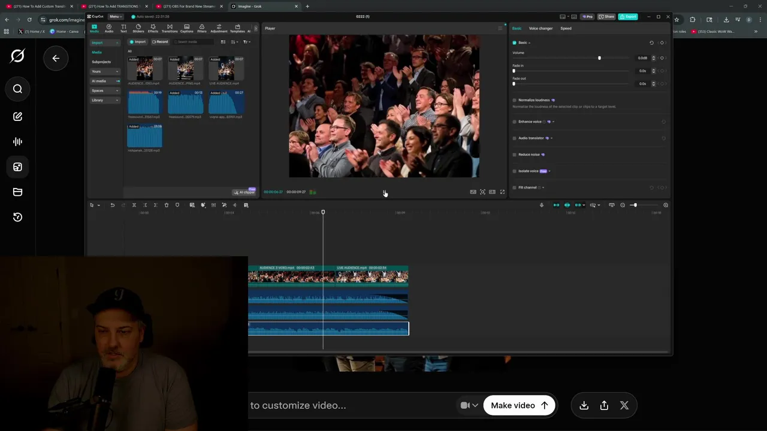Open the Grok history clock icon

click(x=17, y=217)
